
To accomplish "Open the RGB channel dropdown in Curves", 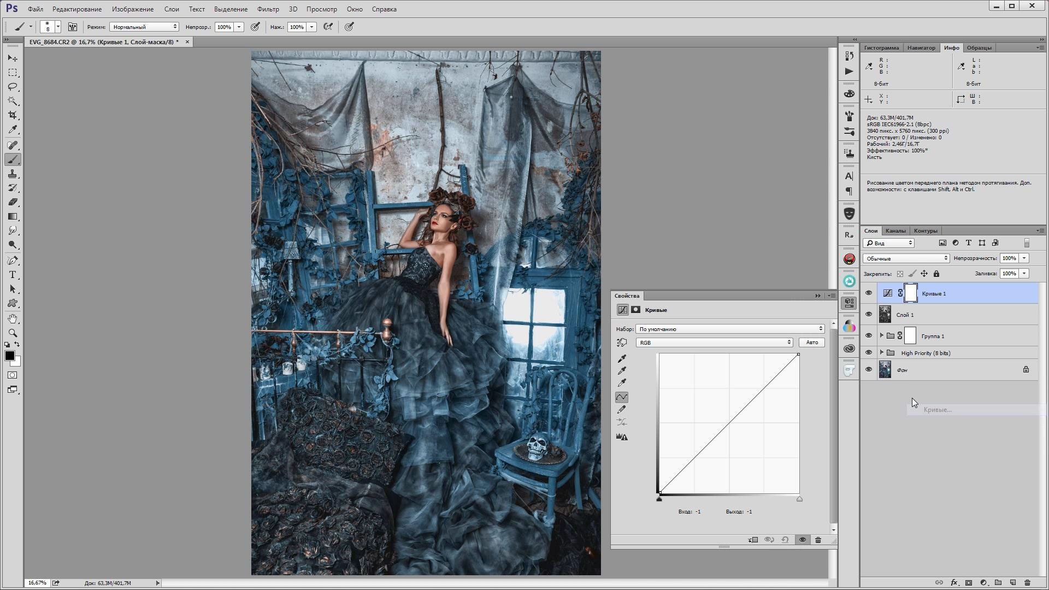I will [714, 343].
